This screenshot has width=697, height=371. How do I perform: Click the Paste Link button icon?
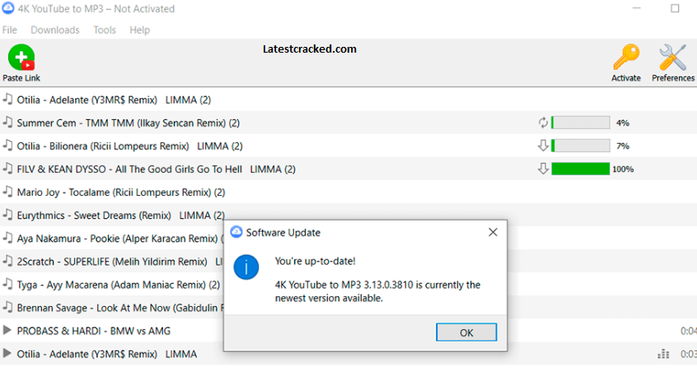point(21,58)
